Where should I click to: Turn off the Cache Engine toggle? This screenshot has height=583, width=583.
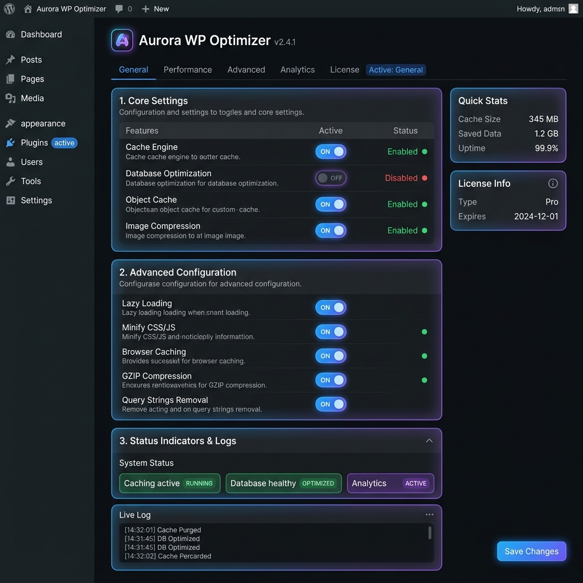click(x=331, y=151)
